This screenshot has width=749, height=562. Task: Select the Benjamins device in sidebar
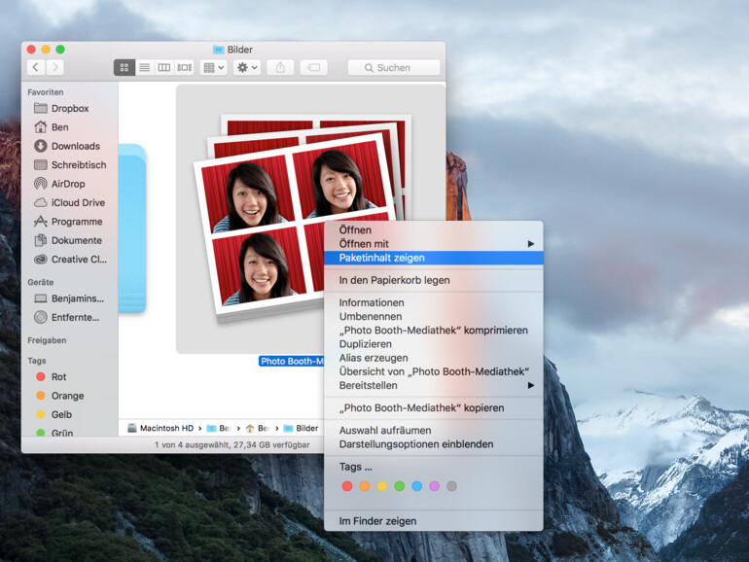point(70,299)
